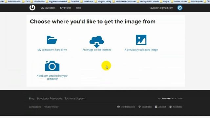Select the picture icon for uploaded images
This screenshot has width=210, height=118.
point(141,40)
